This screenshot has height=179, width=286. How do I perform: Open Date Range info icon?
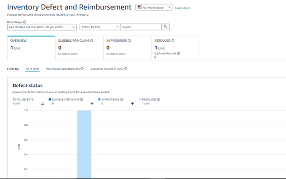point(25,22)
